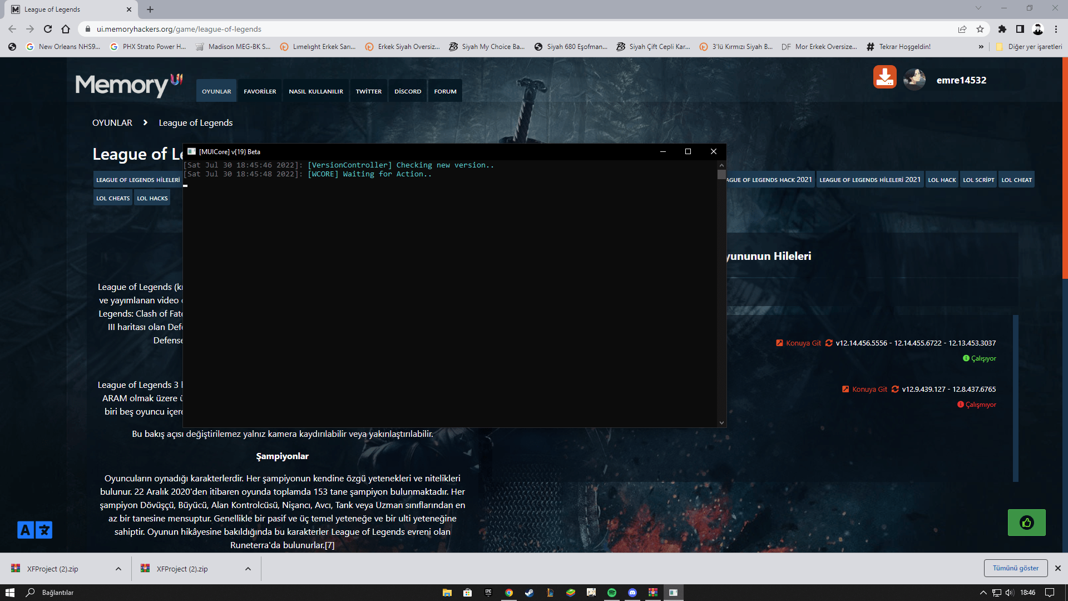This screenshot has height=601, width=1068.
Task: Click the system clock showing 18:46
Action: pos(1028,593)
